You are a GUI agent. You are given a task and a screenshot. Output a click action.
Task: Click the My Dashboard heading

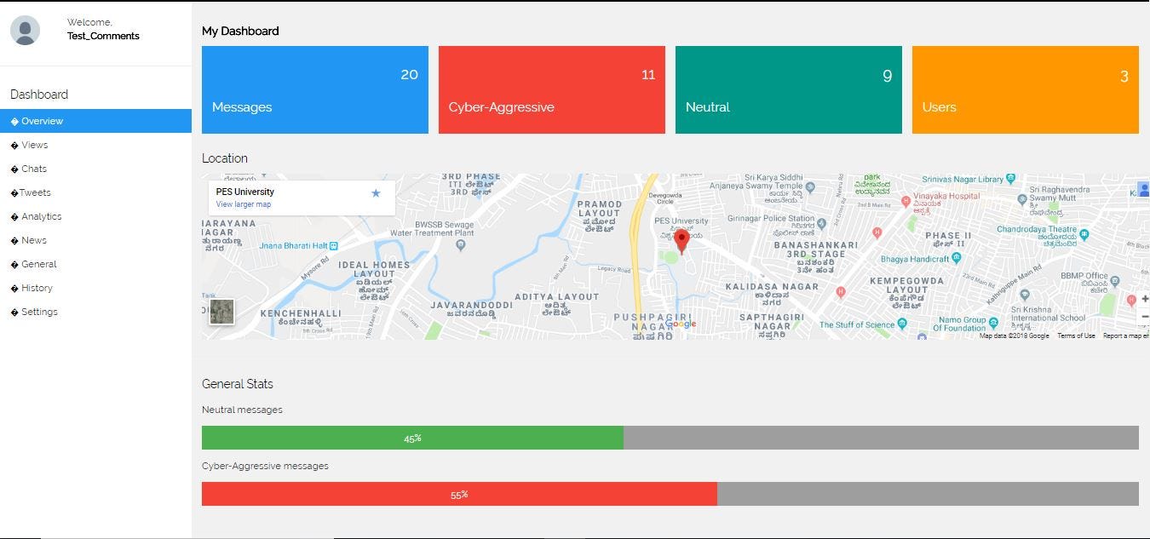coord(240,31)
